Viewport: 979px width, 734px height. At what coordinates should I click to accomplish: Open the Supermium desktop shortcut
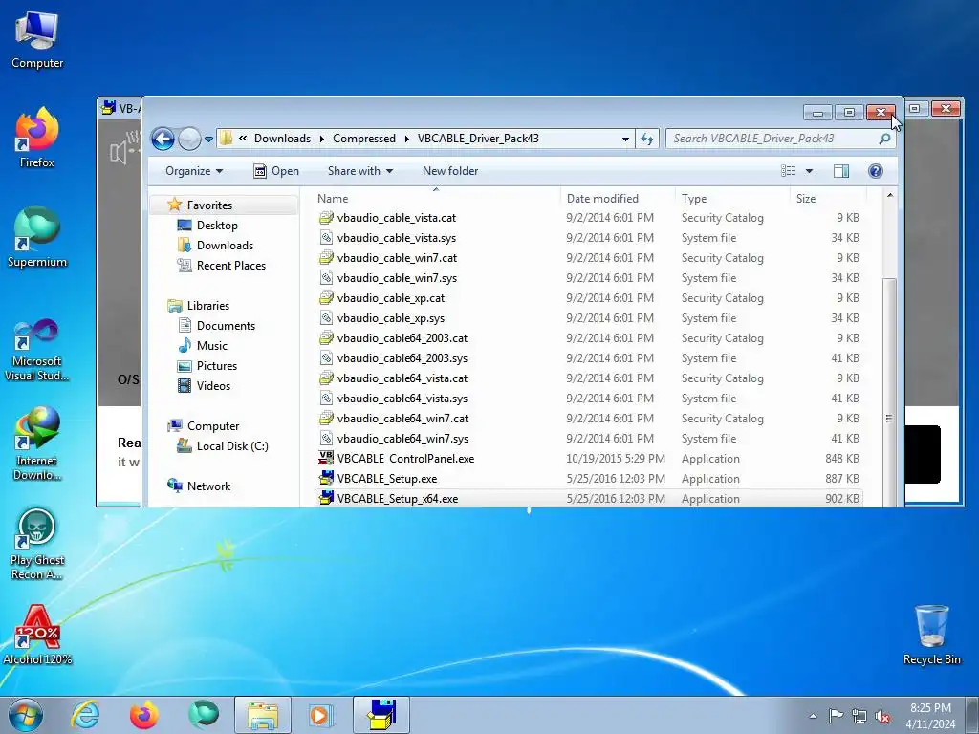pos(37,237)
